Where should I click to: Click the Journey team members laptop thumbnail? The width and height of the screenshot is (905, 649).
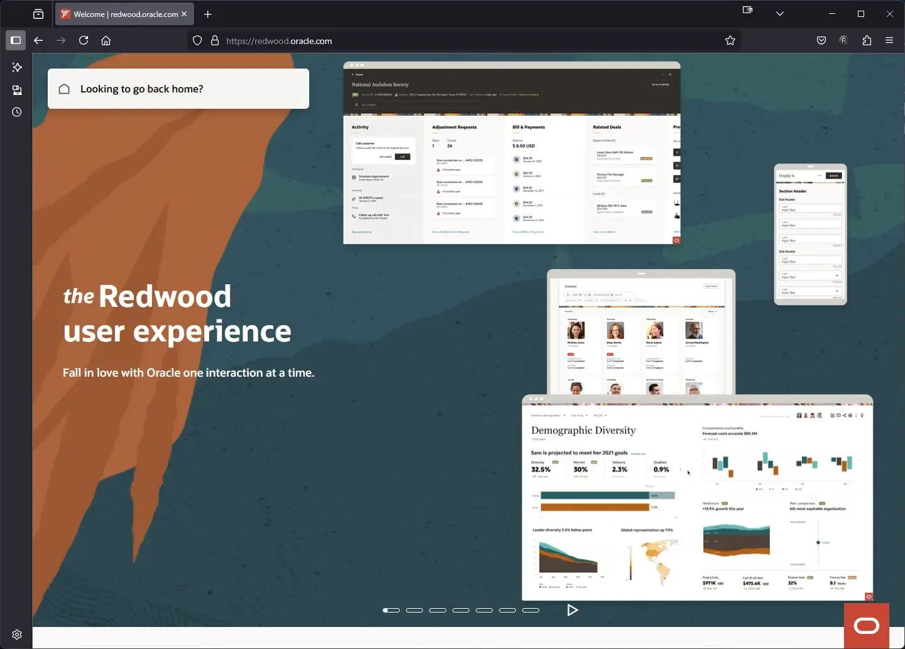click(641, 332)
